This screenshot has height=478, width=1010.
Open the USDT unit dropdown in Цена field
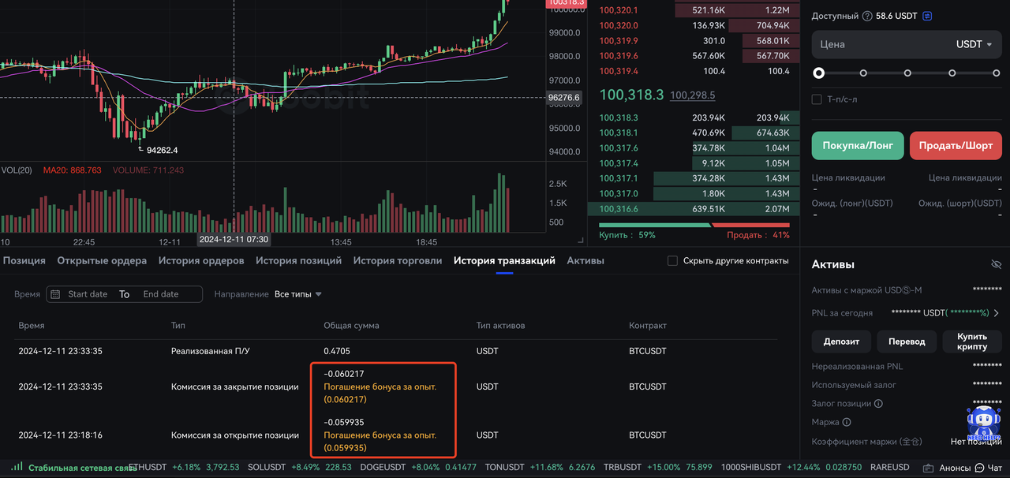(x=974, y=45)
